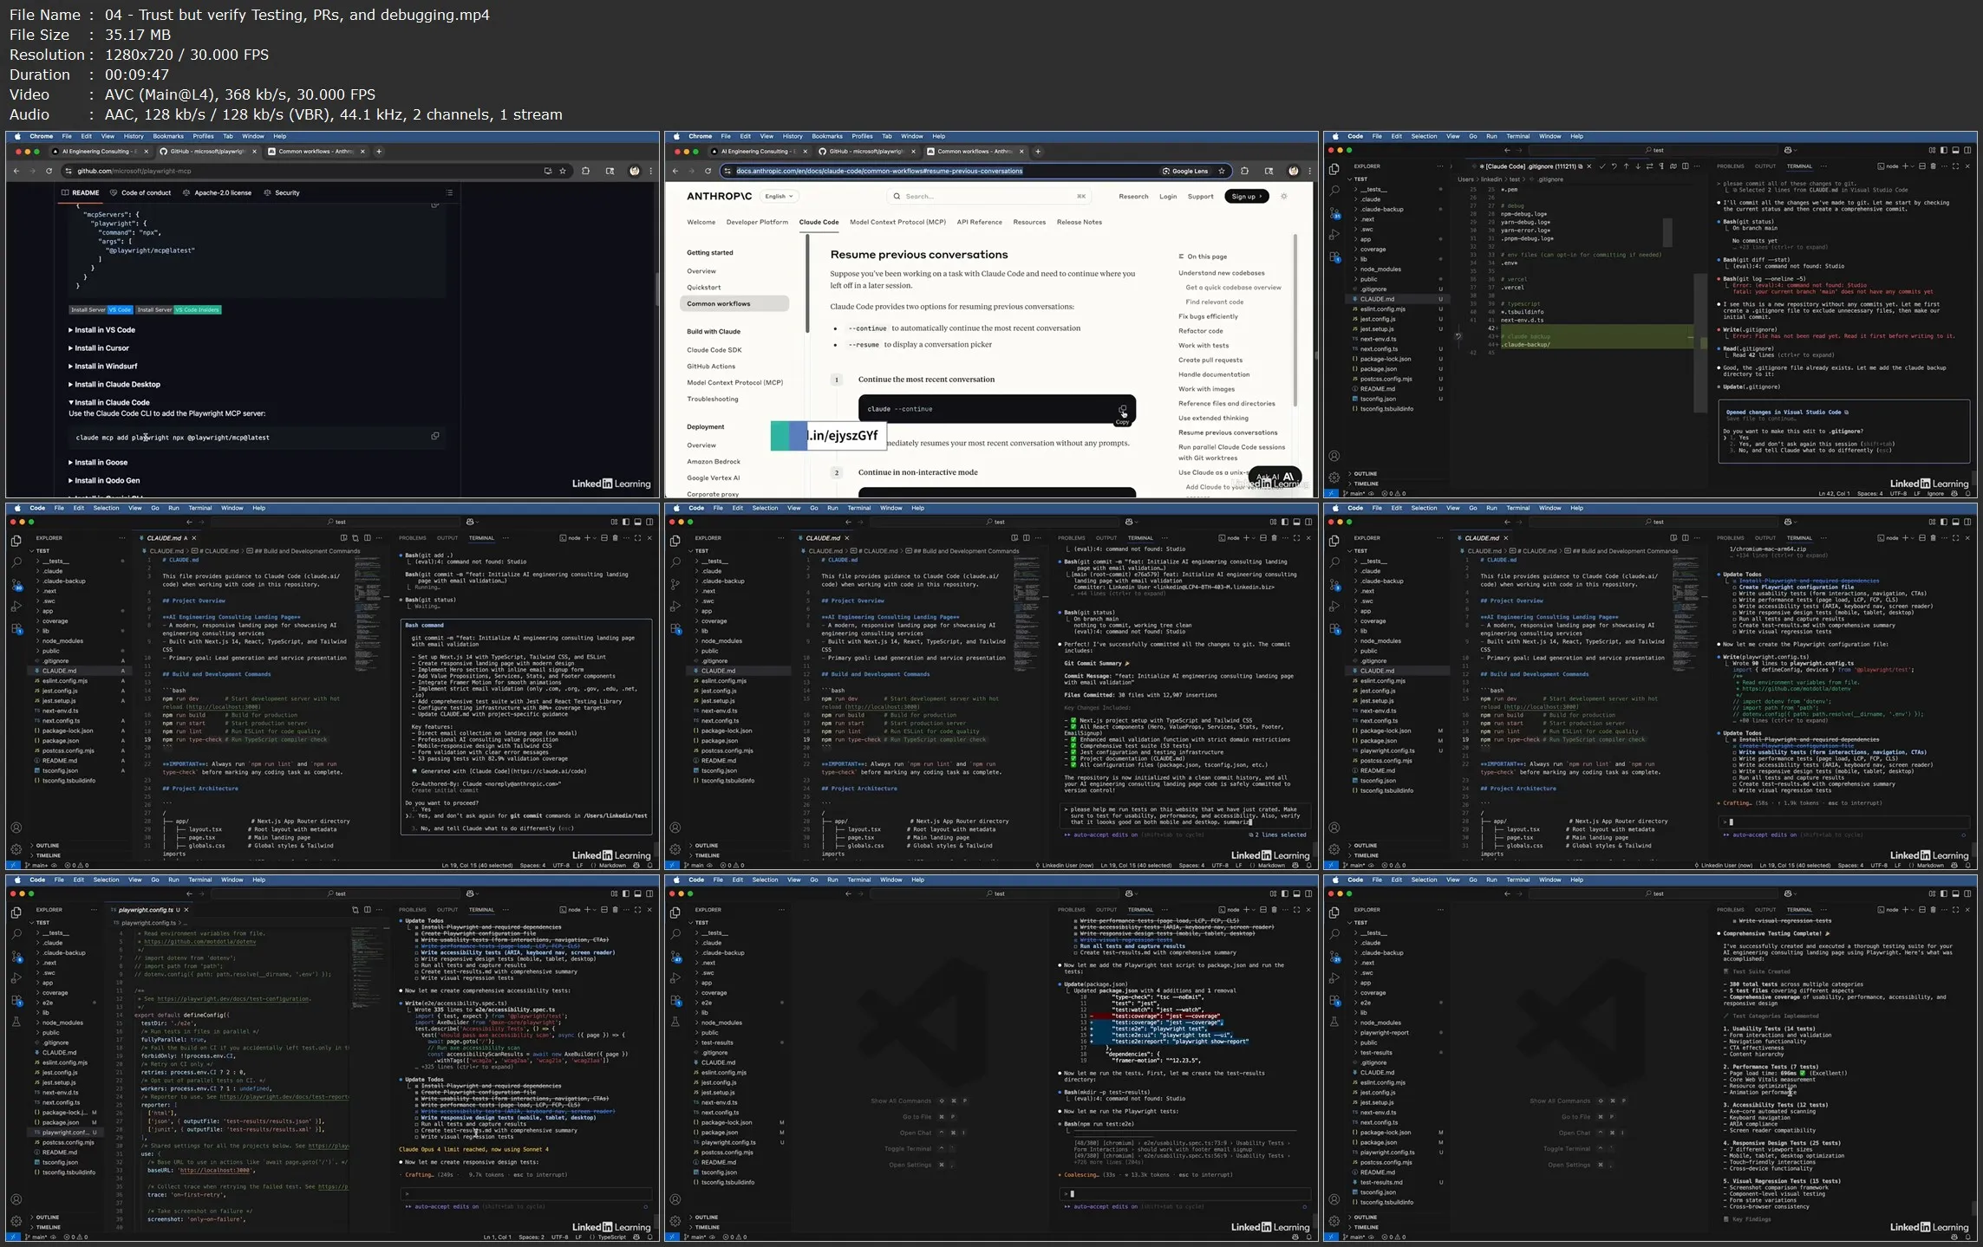
Task: Open Explorer icon in .gitignore diff frame
Action: point(1334,168)
